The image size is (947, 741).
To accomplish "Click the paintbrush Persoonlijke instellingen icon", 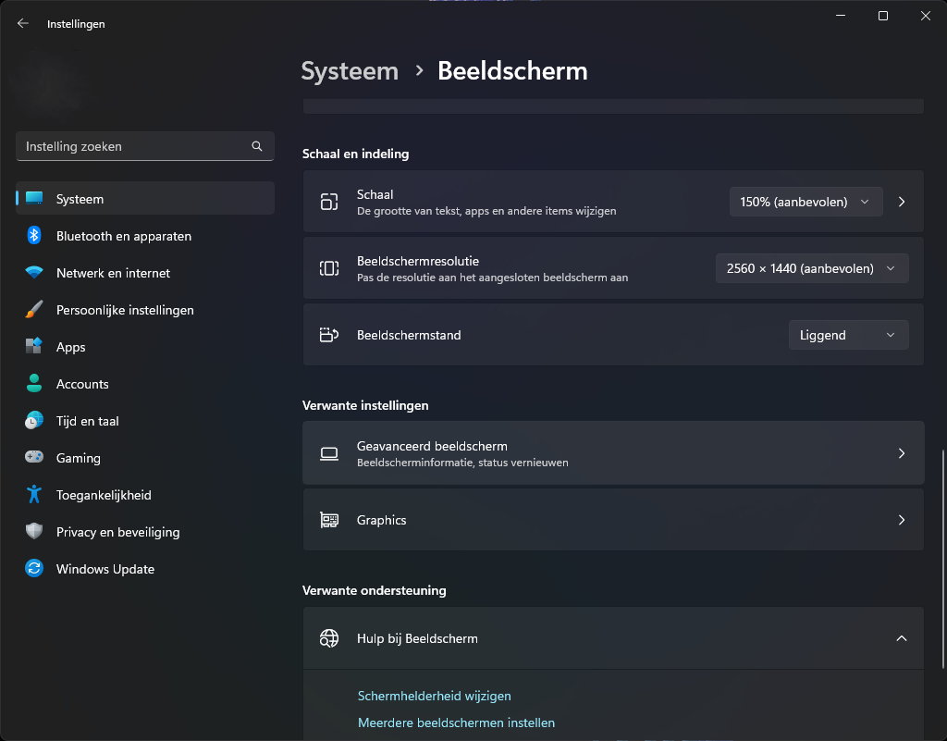I will click(x=34, y=309).
